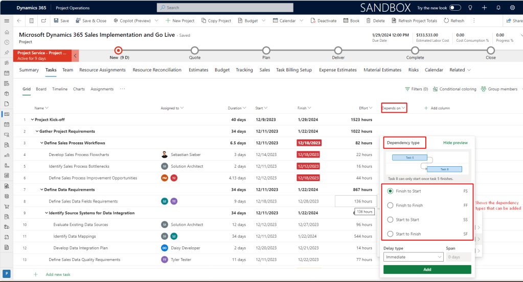523x282 pixels.
Task: Toggle the Try the new look switch
Action: pos(455,8)
